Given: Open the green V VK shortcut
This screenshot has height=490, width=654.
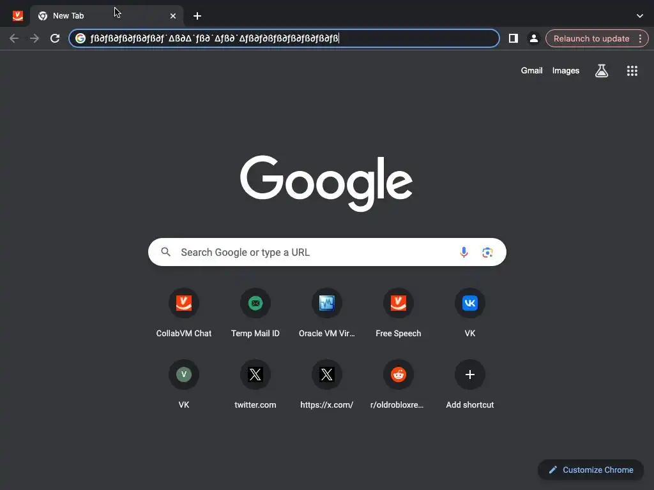Looking at the screenshot, I should coord(184,384).
